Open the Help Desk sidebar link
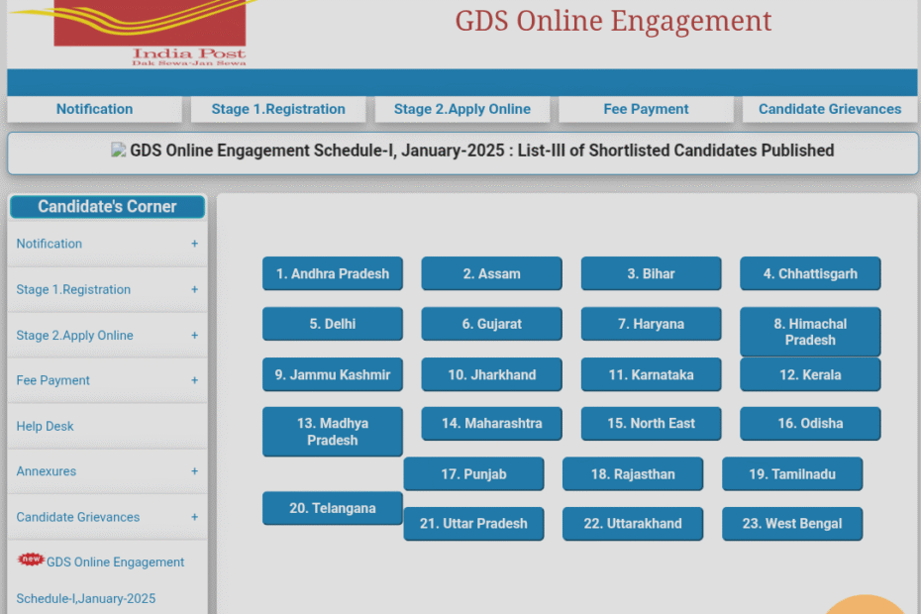The height and width of the screenshot is (614, 921). coord(46,426)
